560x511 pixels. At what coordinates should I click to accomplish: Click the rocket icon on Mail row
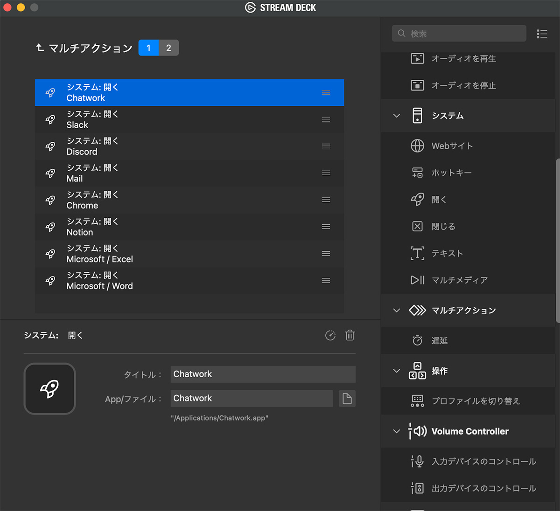coord(50,173)
